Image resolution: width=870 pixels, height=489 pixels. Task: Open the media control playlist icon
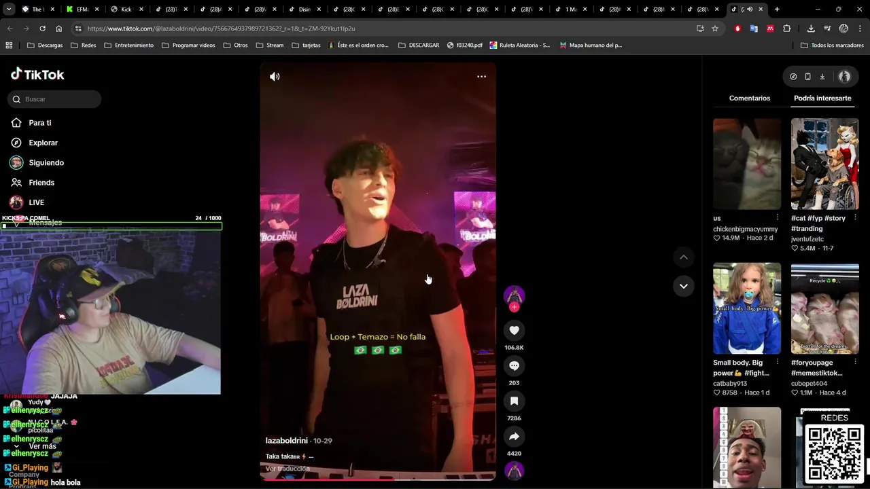(827, 29)
